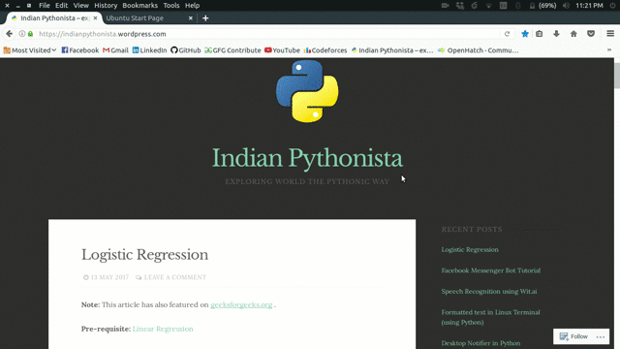Open OpenHatch Community bookmark
620x349 pixels.
(478, 50)
